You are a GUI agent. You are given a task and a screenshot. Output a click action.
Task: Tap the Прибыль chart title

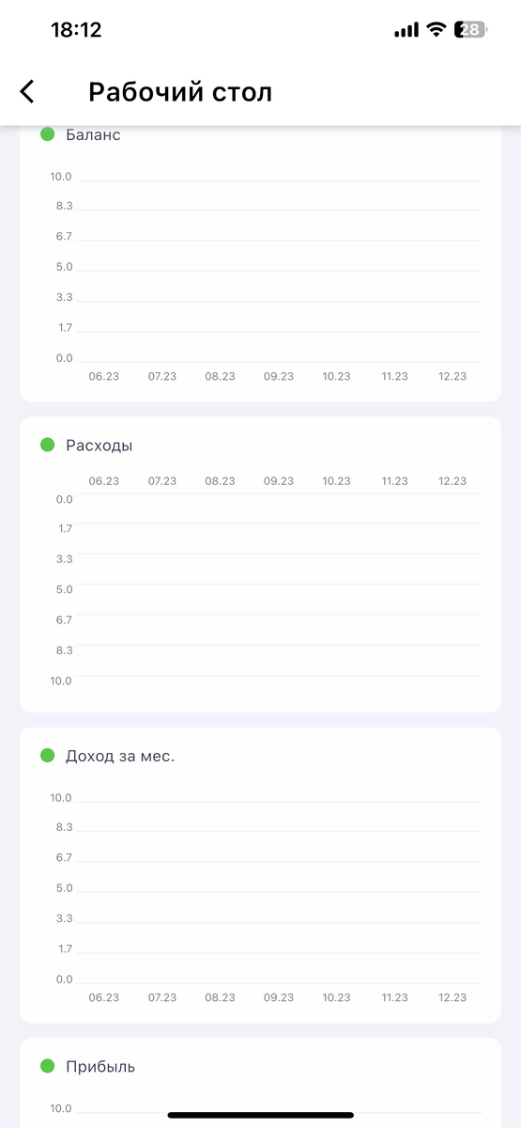tap(100, 1066)
